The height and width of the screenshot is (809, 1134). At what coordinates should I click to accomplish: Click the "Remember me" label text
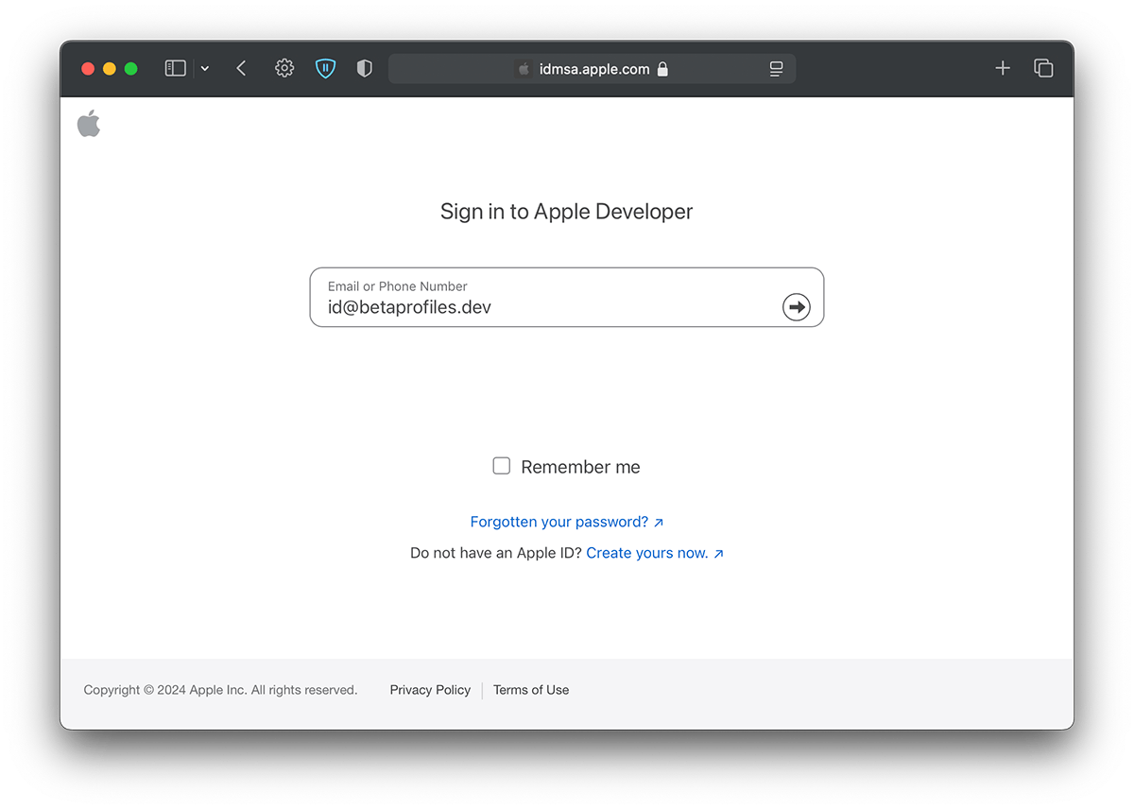click(x=580, y=467)
